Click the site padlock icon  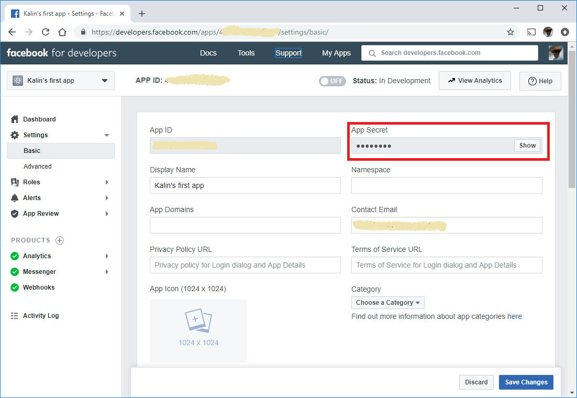[x=83, y=32]
